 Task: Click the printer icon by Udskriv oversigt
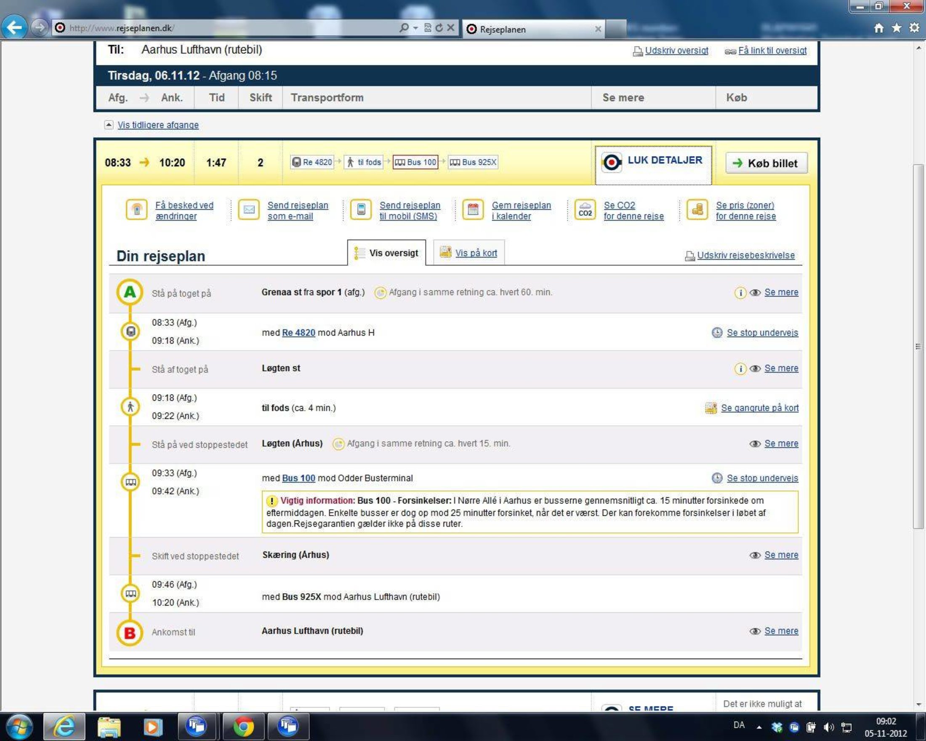click(x=638, y=51)
